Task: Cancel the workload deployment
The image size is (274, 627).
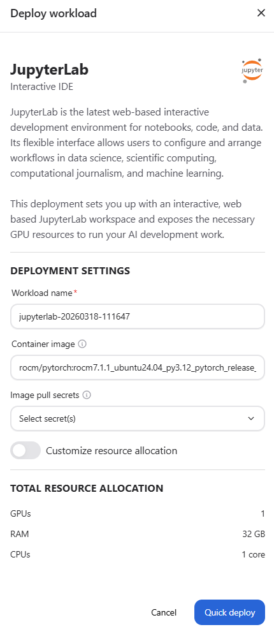Action: pyautogui.click(x=164, y=612)
